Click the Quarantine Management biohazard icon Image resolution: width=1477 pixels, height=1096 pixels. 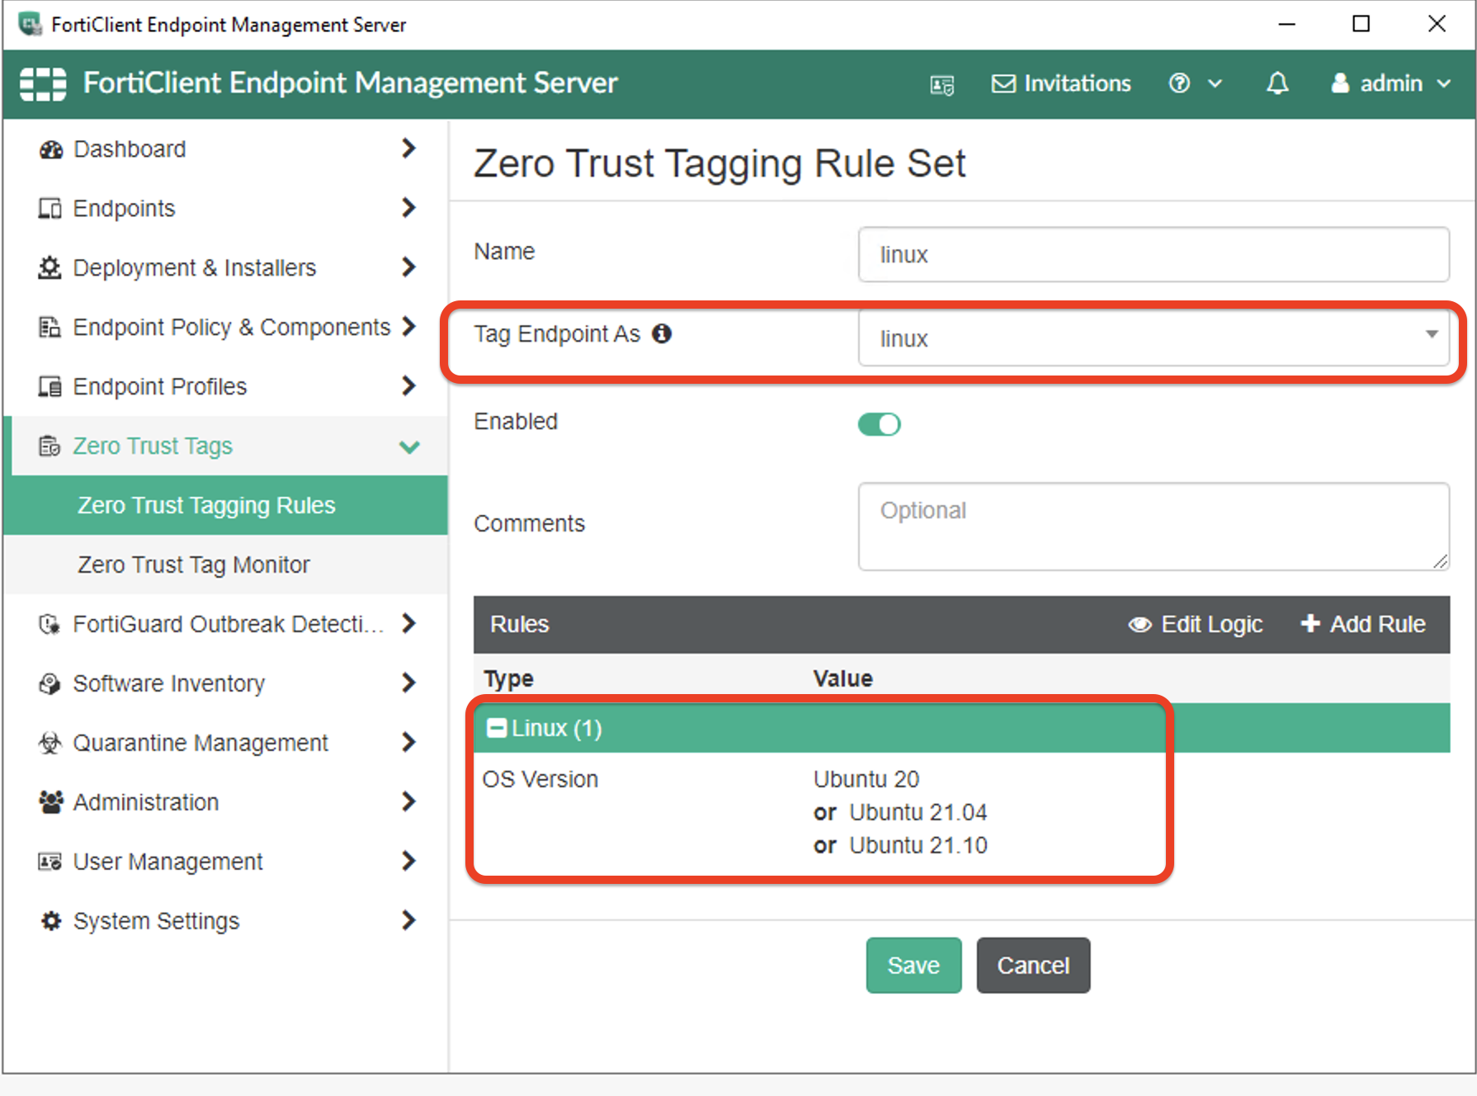[x=50, y=743]
